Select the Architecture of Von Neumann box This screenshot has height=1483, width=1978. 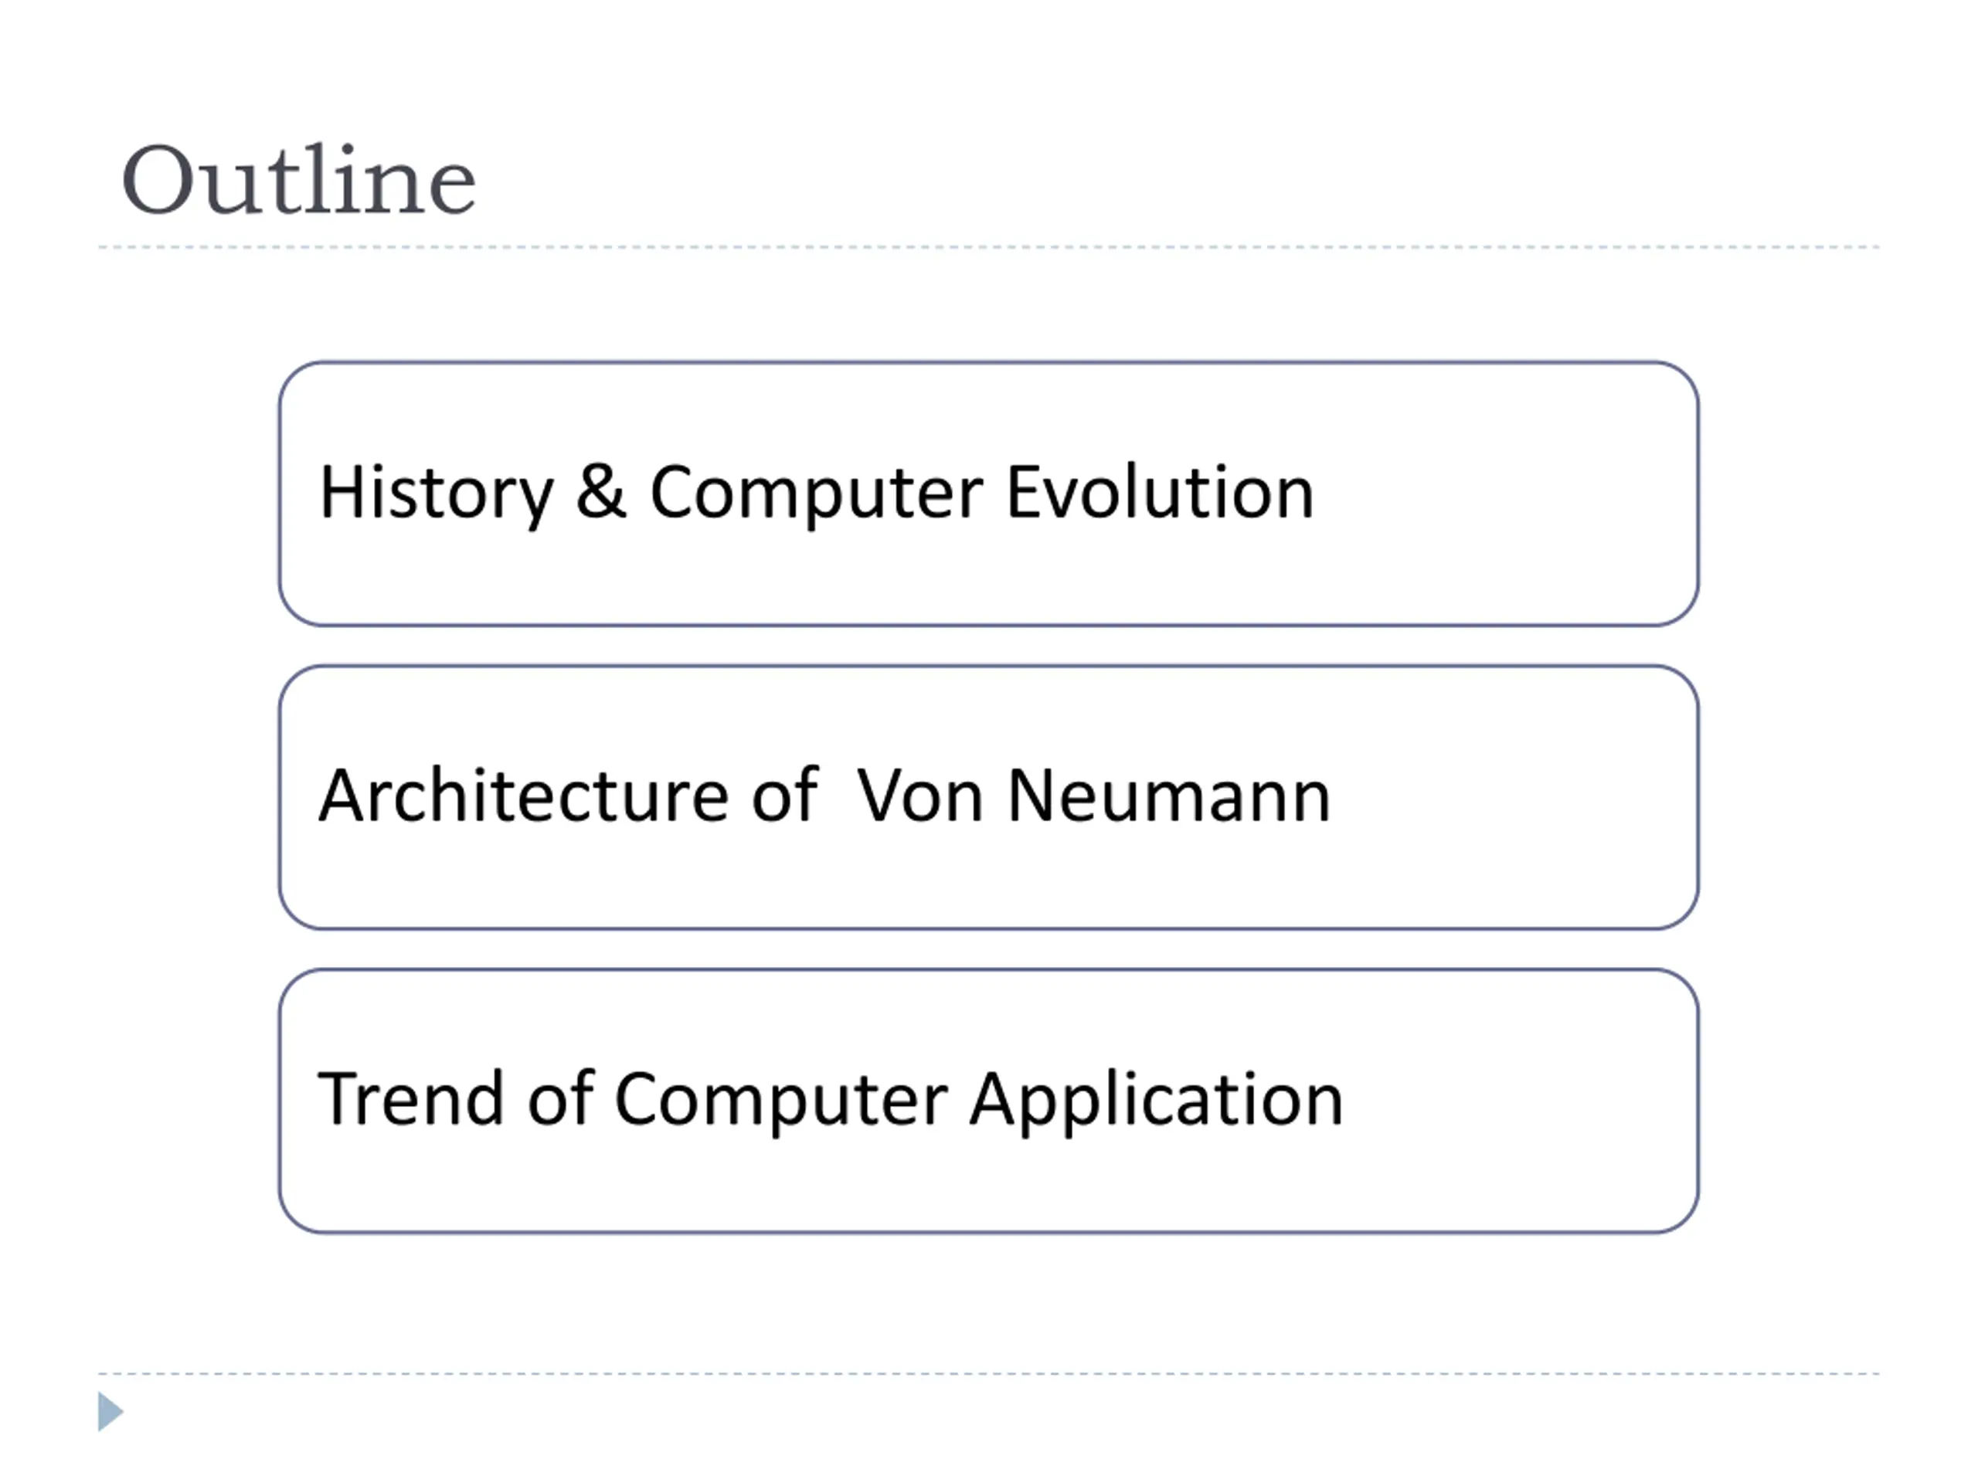pyautogui.click(x=988, y=797)
